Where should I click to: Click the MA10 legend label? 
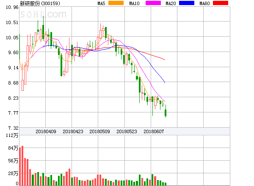(134, 3)
